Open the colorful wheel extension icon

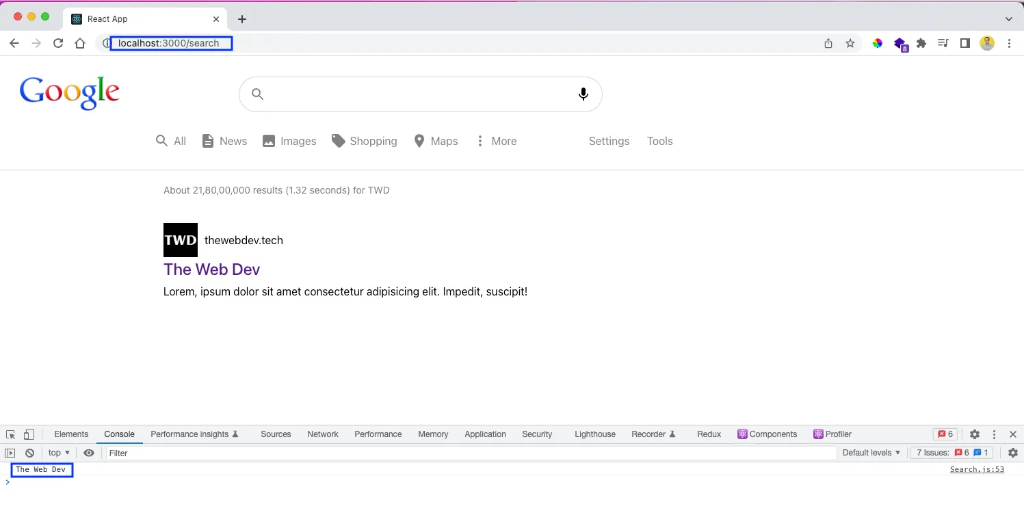pos(878,43)
